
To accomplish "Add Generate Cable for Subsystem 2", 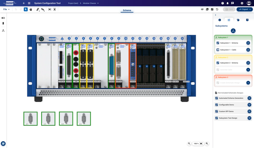I will pyautogui.click(x=248, y=70).
